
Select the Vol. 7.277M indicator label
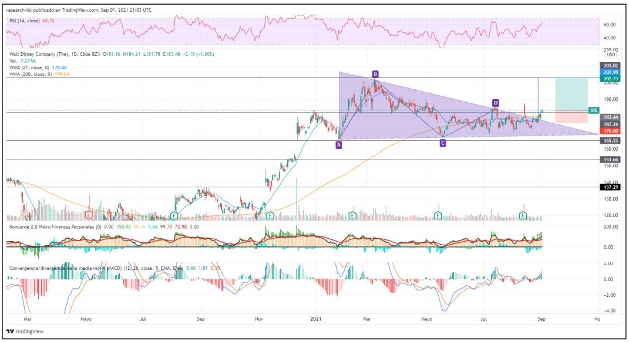click(x=22, y=61)
